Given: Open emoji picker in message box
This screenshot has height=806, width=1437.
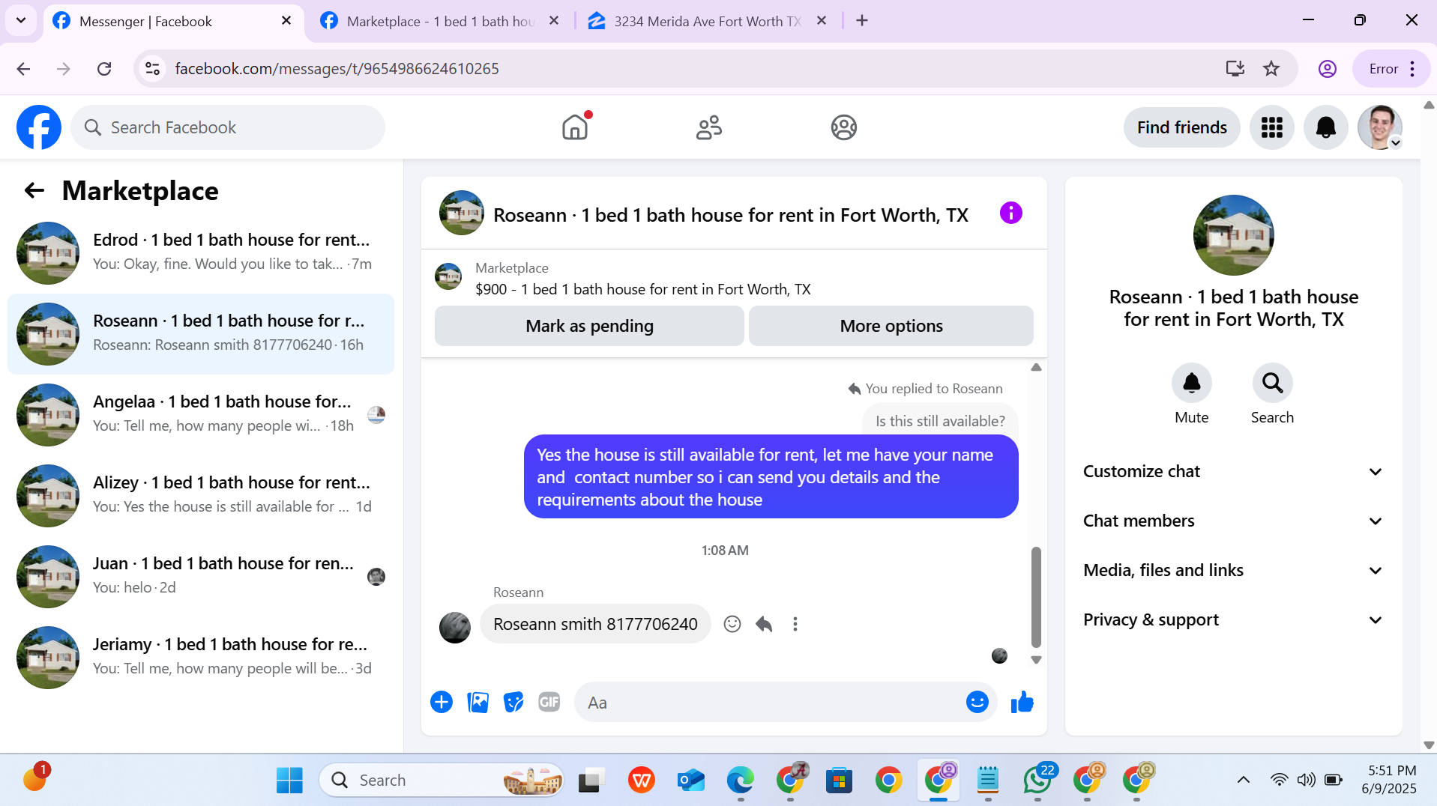Looking at the screenshot, I should click(x=977, y=703).
